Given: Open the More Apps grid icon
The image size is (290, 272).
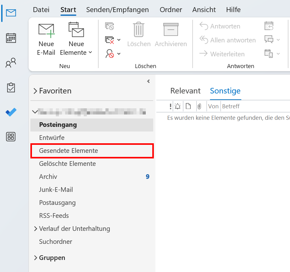Looking at the screenshot, I should 11,137.
